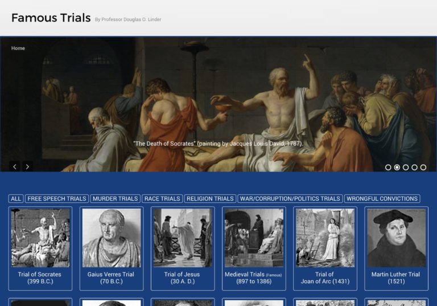Image resolution: width=437 pixels, height=306 pixels.
Task: Show WRONGFUL CONVICTIONS trials
Action: coord(382,198)
